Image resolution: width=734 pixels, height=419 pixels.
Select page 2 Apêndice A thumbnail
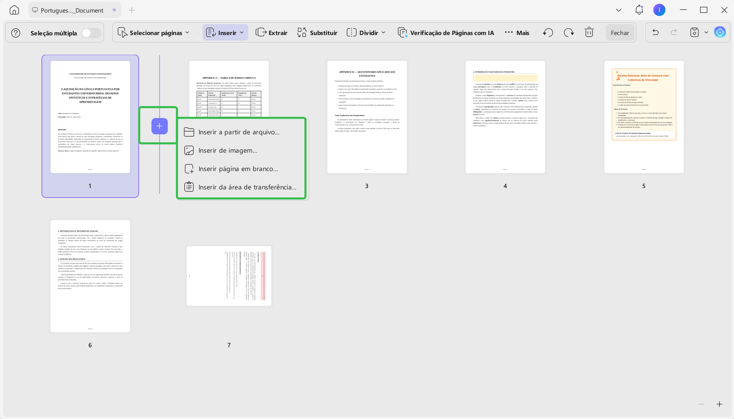click(x=229, y=89)
